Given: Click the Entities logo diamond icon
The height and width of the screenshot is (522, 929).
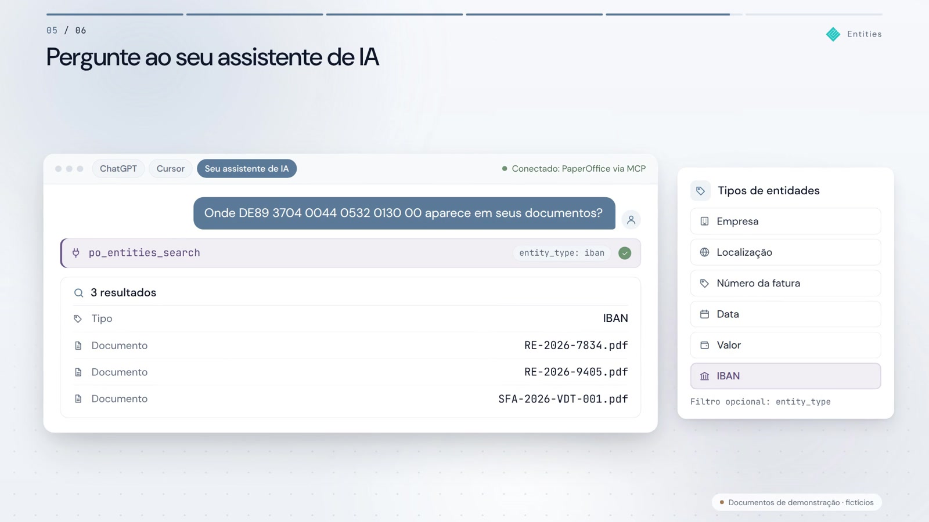Looking at the screenshot, I should [833, 34].
